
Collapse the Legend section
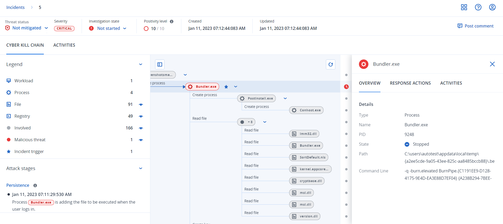coord(141,64)
